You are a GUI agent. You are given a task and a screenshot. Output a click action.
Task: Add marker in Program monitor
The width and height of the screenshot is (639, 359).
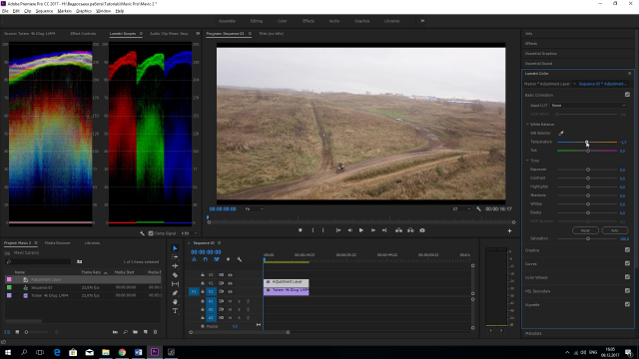coord(301,230)
